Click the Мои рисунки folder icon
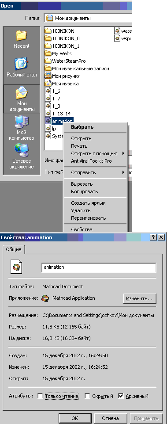 pos(48,76)
